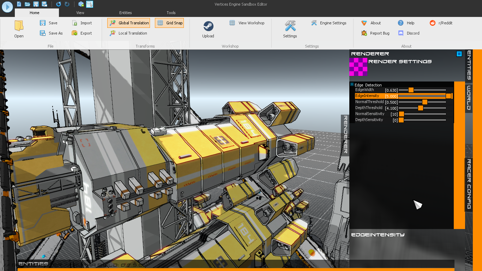This screenshot has height=271, width=482.
Task: Click the Undo arrow icon
Action: pyautogui.click(x=59, y=4)
